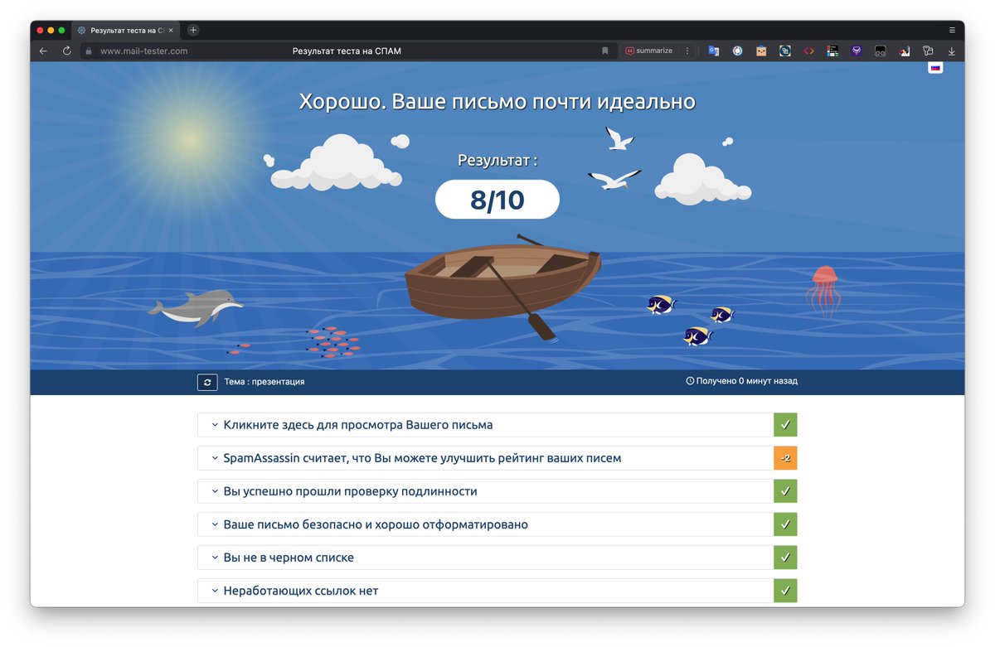The height and width of the screenshot is (647, 995).
Task: Click the clock icon beside 'Получено 0 минут назад'
Action: (690, 381)
